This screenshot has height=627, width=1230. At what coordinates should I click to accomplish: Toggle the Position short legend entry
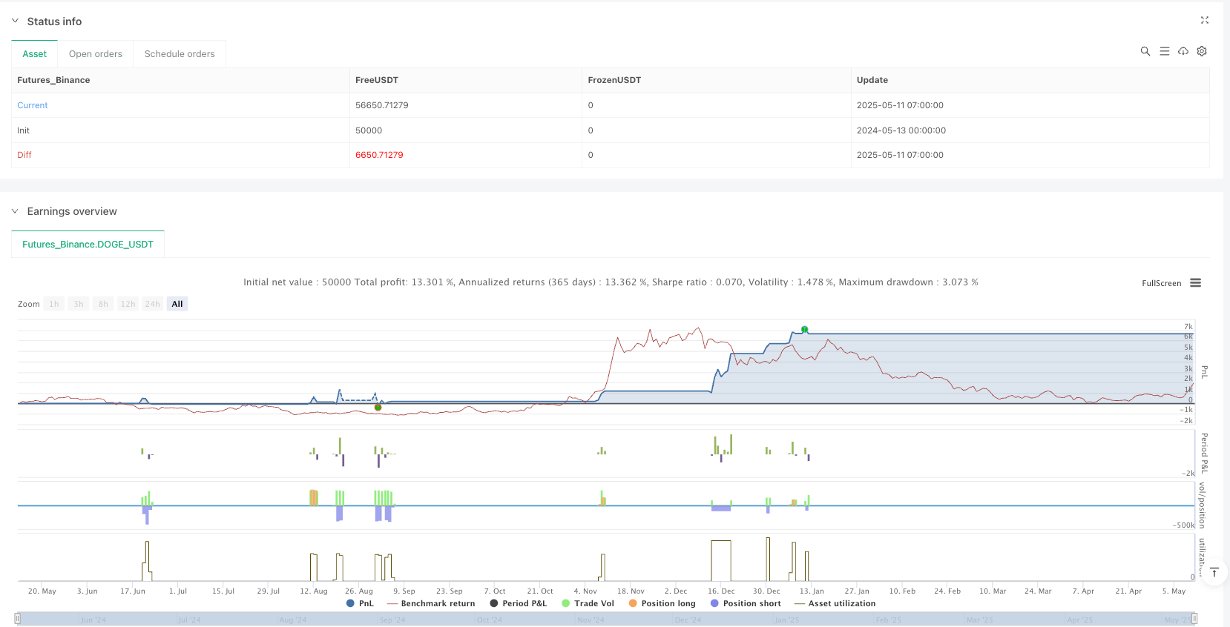[x=745, y=603]
